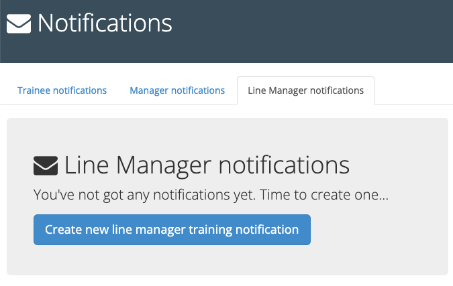Click the white mail icon in the header
The height and width of the screenshot is (286, 453).
tap(19, 24)
